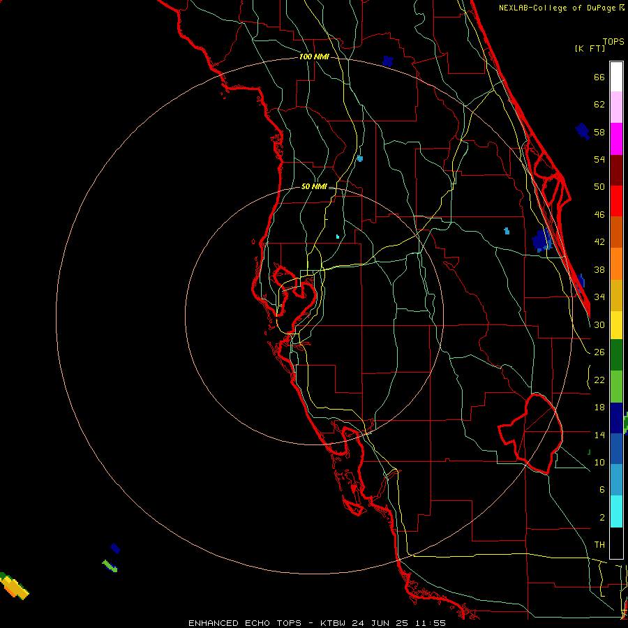Click the black TH swatch of the scale
Screen dimensions: 628x628
[616, 543]
